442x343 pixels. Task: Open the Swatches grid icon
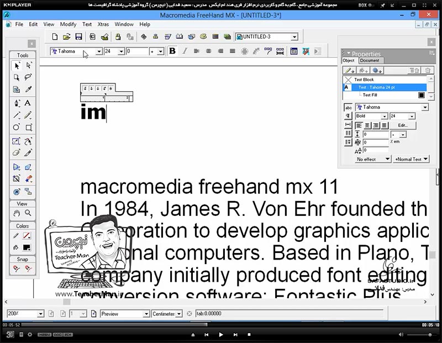tap(215, 36)
